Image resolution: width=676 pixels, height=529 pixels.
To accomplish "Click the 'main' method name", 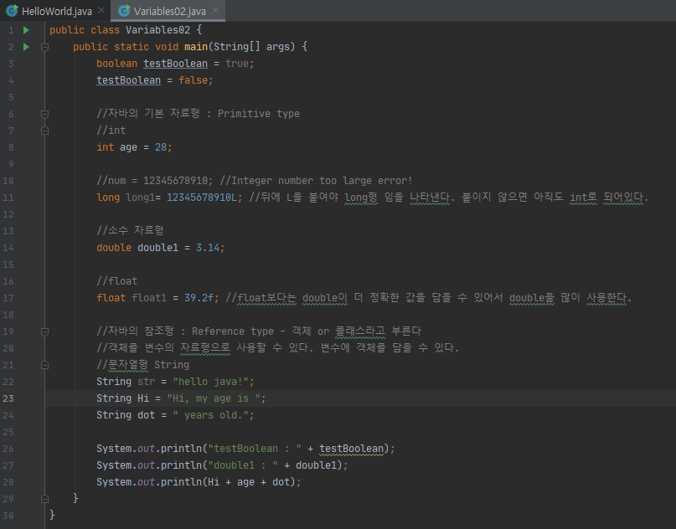I will (196, 47).
